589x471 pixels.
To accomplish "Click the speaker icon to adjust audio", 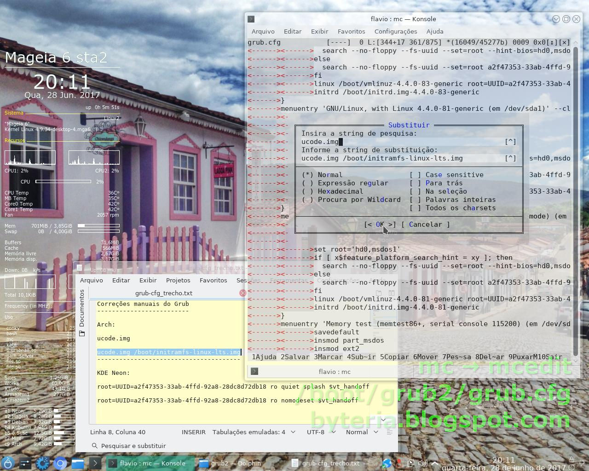I will click(422, 463).
